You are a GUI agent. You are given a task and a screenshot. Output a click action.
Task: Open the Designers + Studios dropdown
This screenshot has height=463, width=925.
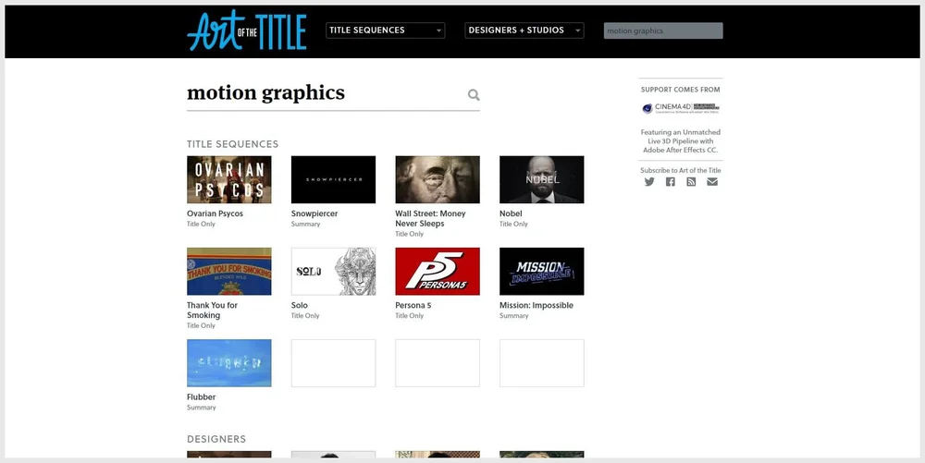[524, 30]
